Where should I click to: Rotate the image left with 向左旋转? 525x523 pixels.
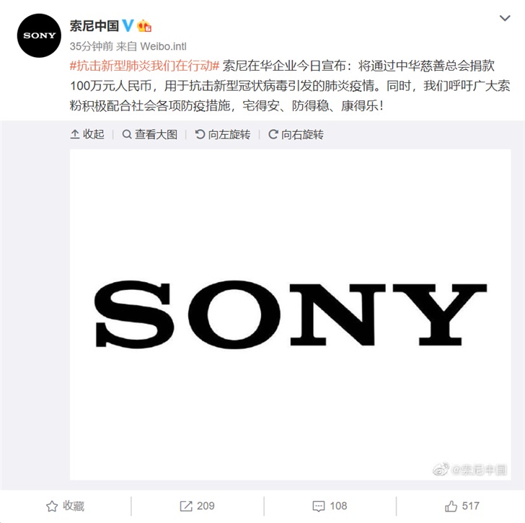click(223, 134)
